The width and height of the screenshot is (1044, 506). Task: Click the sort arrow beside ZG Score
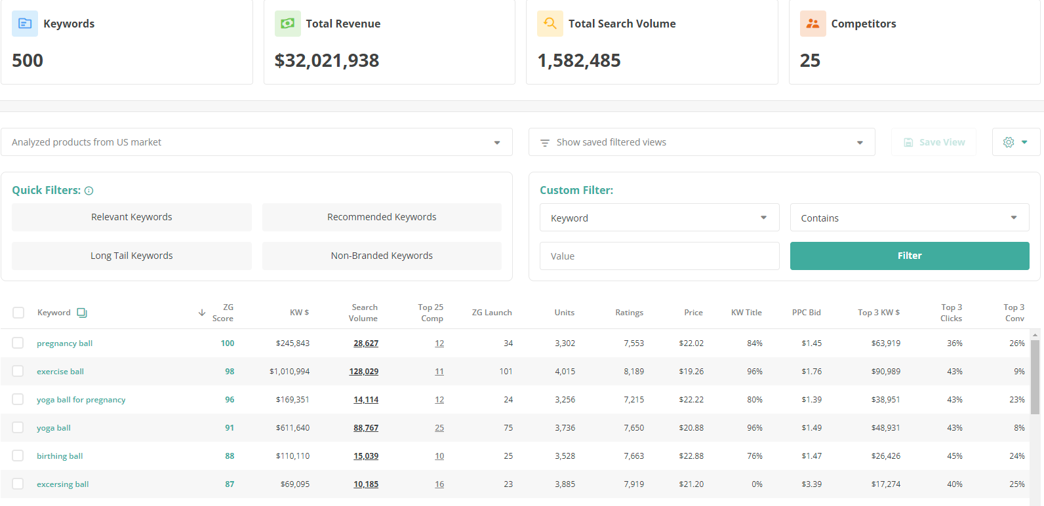tap(202, 313)
